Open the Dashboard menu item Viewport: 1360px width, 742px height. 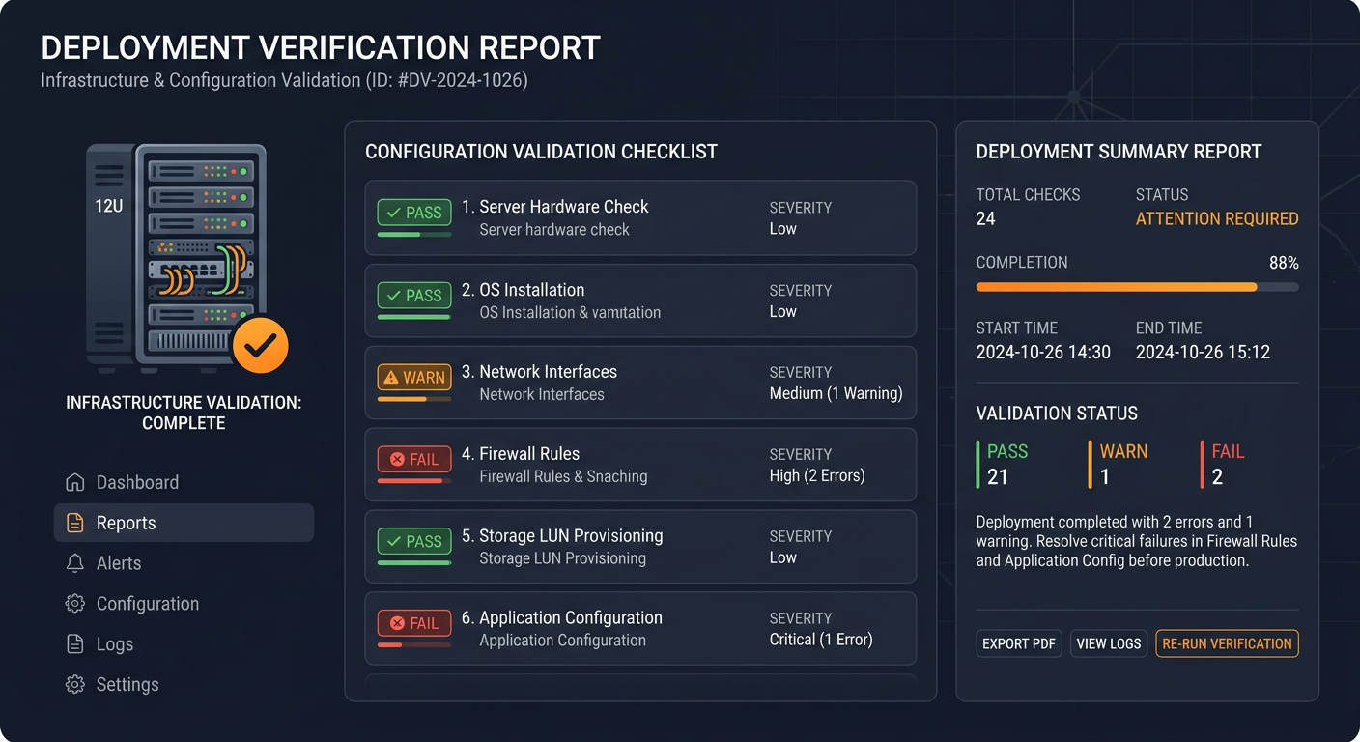[184, 482]
